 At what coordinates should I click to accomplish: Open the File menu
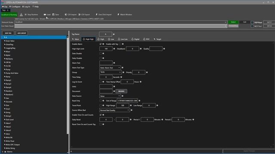(x=5, y=7)
